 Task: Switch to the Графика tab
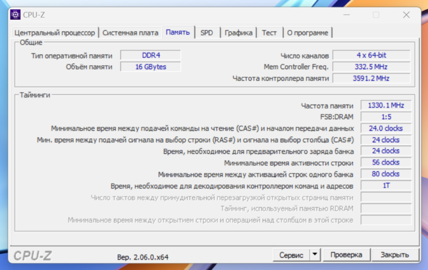tap(238, 33)
